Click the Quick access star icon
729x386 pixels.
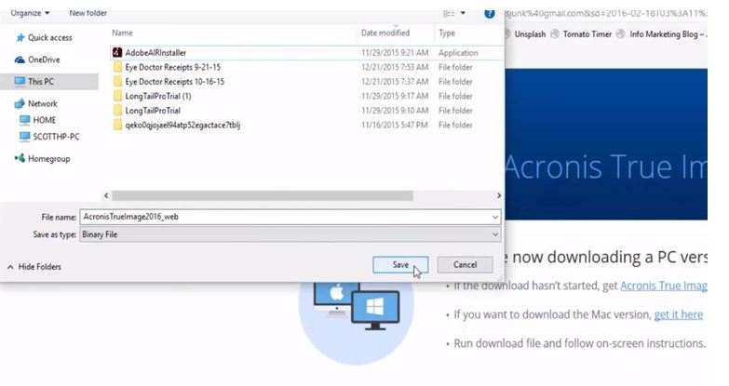(x=20, y=38)
